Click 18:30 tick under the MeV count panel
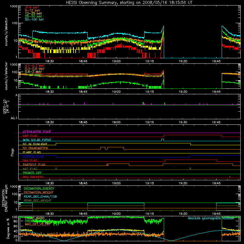Viewport: 244px width, 244px height. pyautogui.click(x=50, y=92)
